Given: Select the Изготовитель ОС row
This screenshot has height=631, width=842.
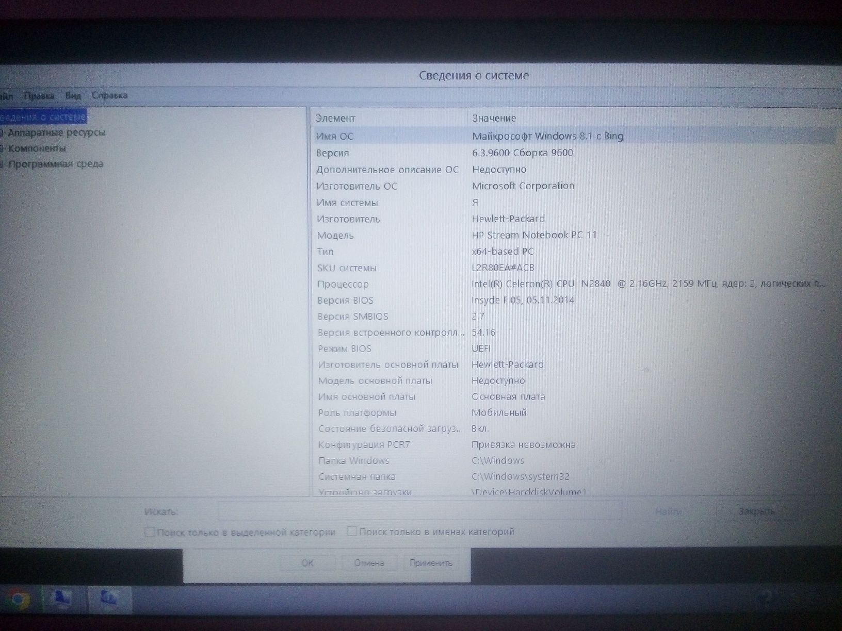Looking at the screenshot, I should (574, 186).
